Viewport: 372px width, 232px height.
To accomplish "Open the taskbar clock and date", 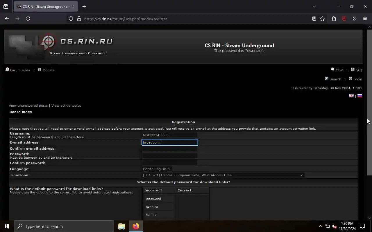I will [347, 226].
